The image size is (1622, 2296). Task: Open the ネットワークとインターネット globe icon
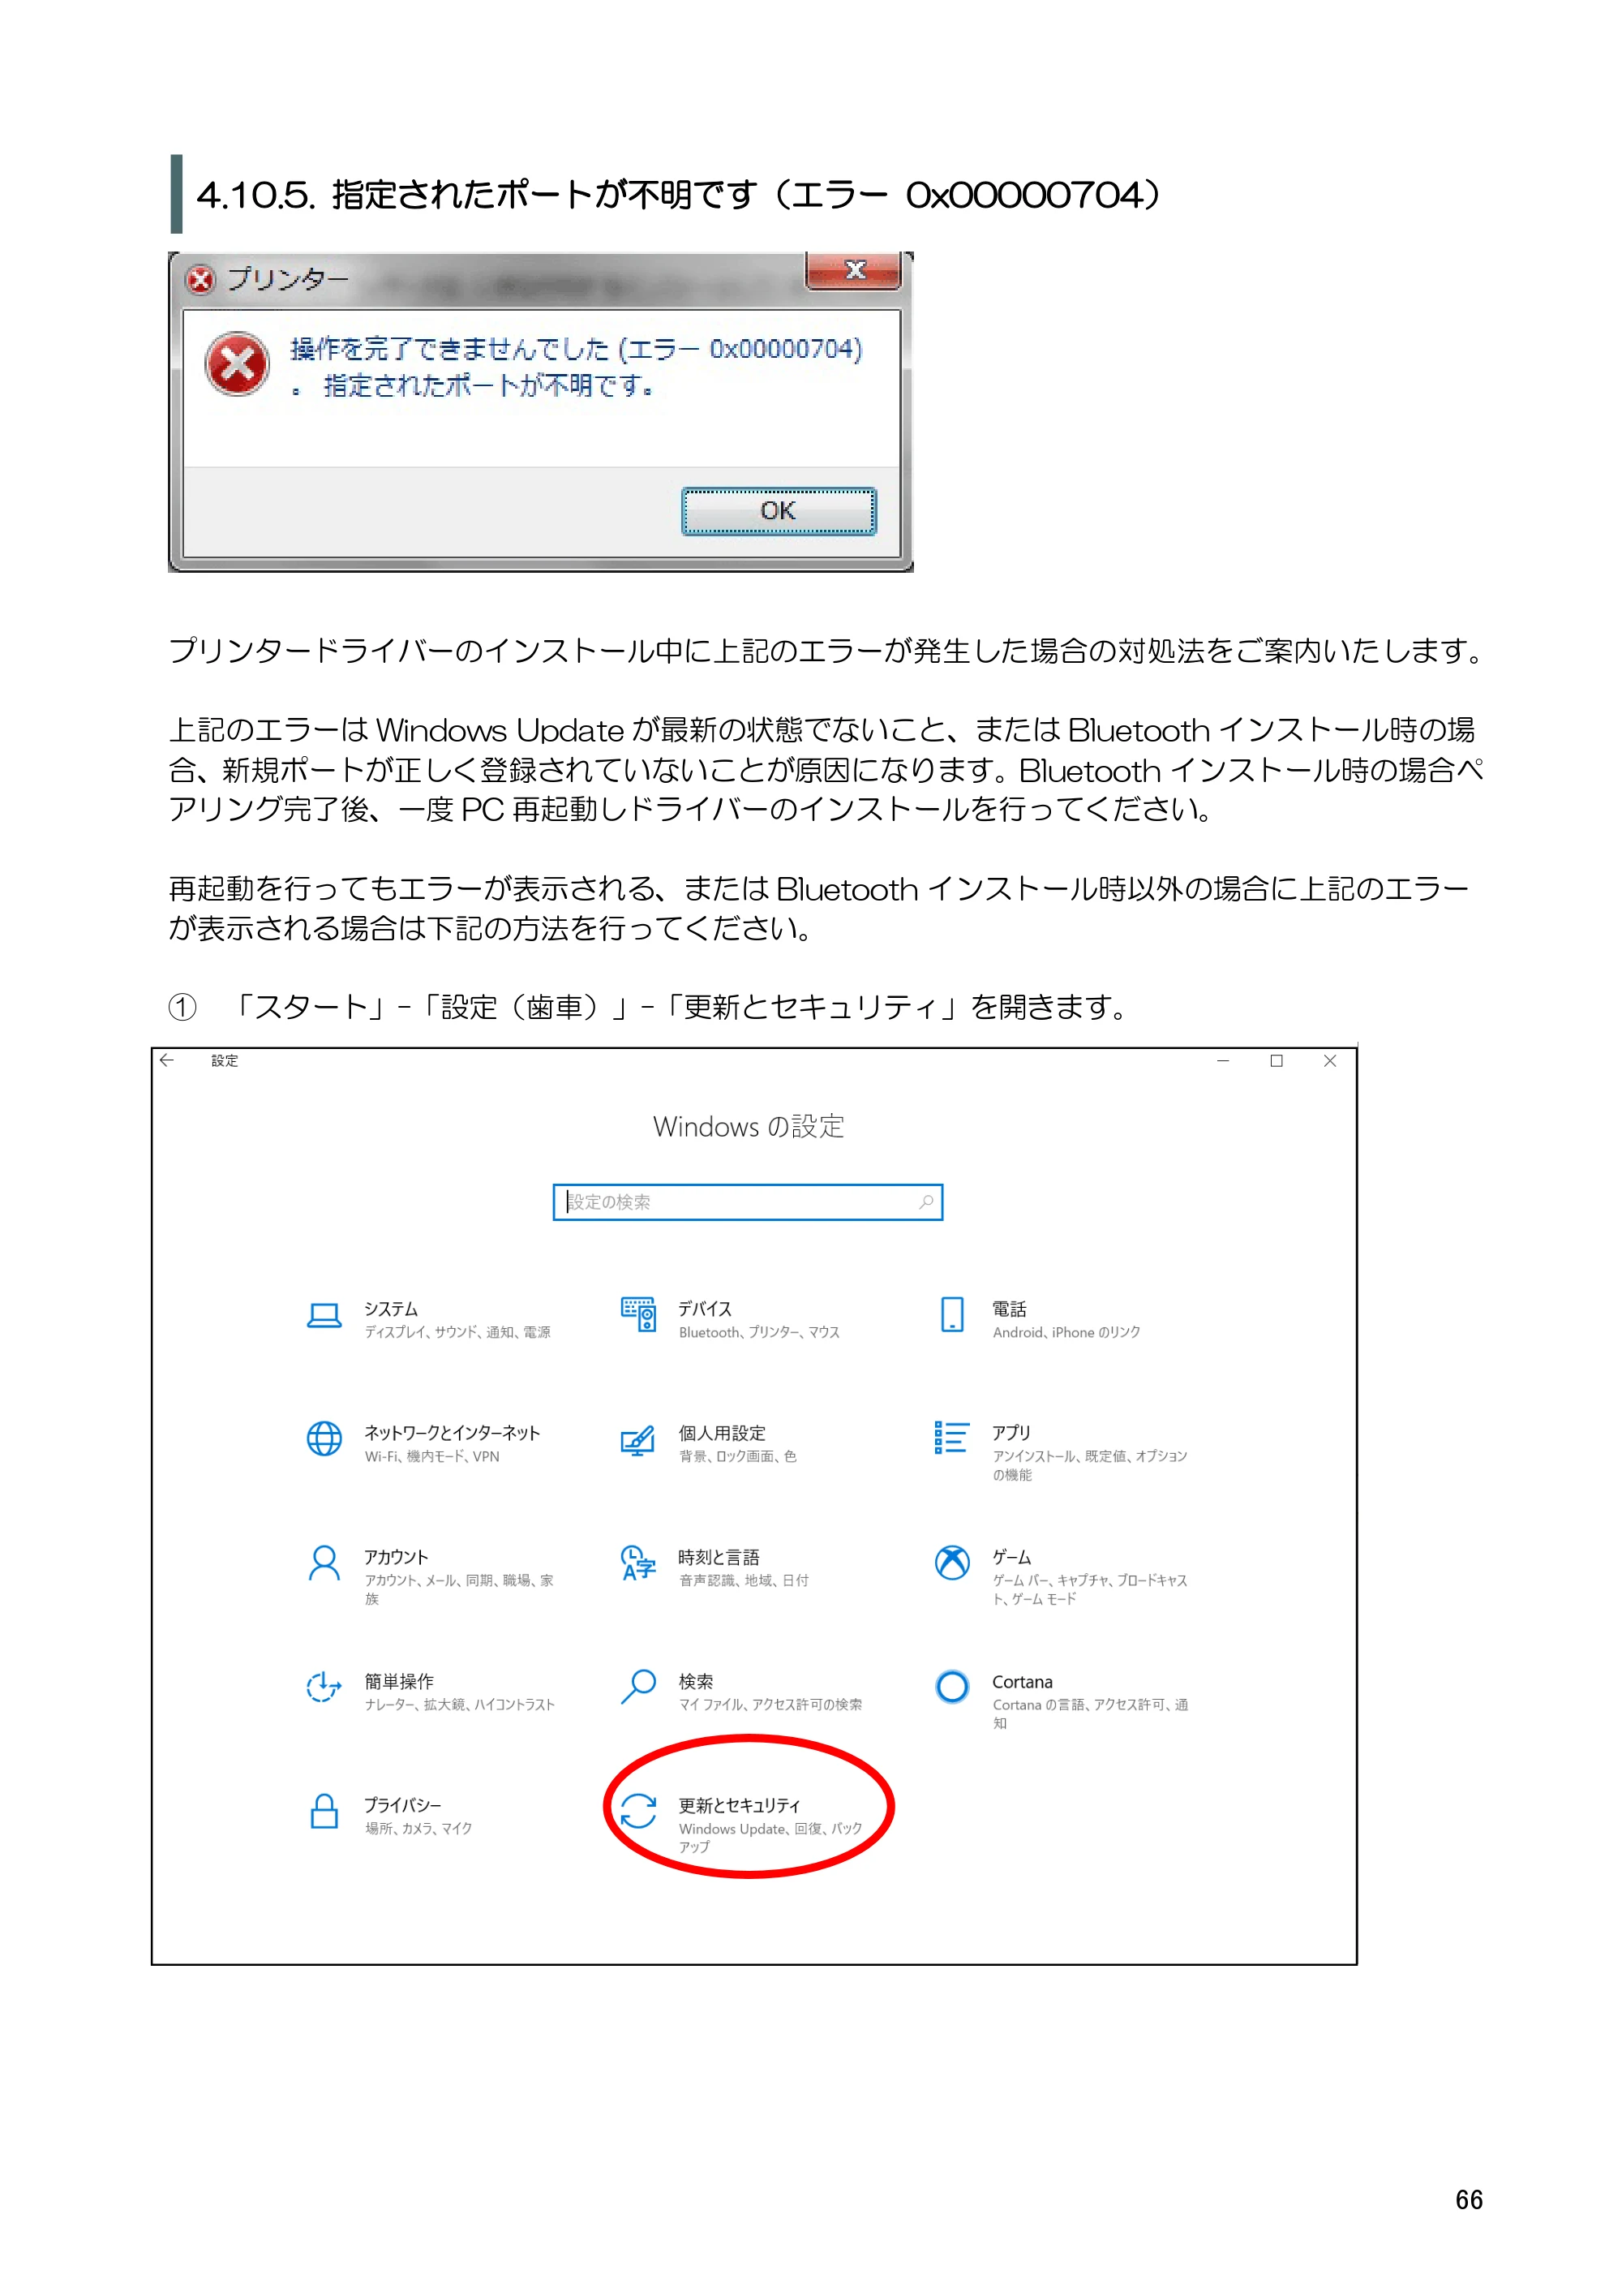point(324,1439)
